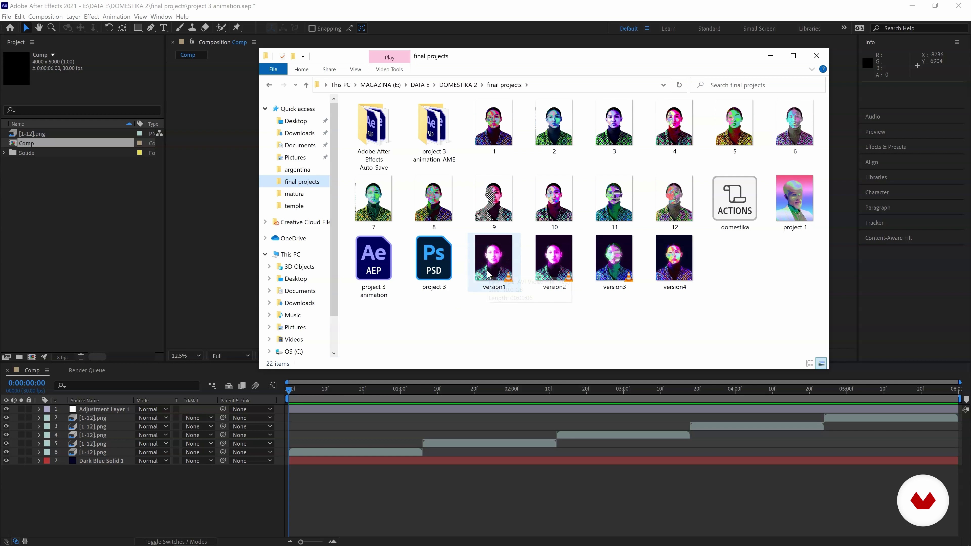Select the Horizontal Type tool
The image size is (971, 546).
[163, 28]
